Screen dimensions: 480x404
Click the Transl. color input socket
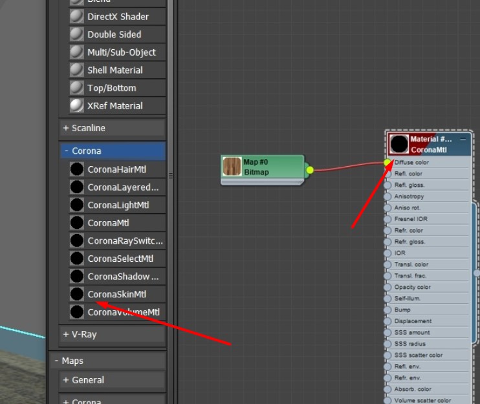click(x=387, y=264)
